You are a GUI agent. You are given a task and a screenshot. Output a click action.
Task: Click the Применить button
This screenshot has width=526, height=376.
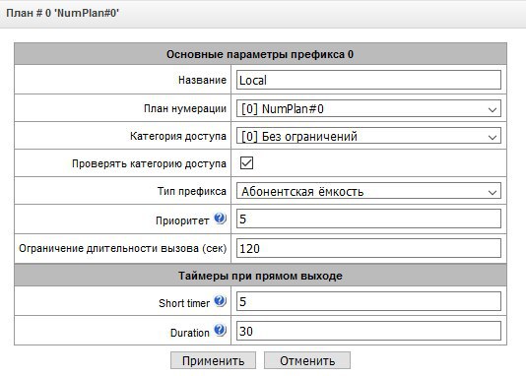coord(213,360)
